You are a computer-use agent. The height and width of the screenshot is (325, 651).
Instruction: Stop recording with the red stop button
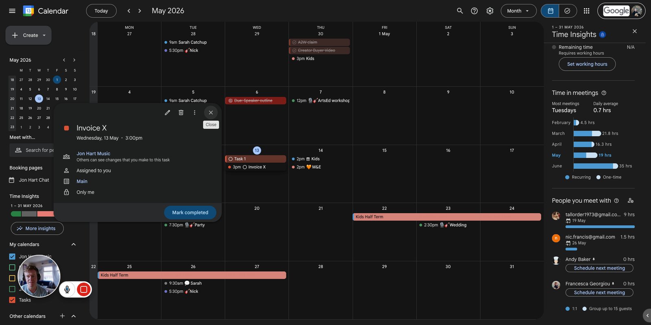84,289
